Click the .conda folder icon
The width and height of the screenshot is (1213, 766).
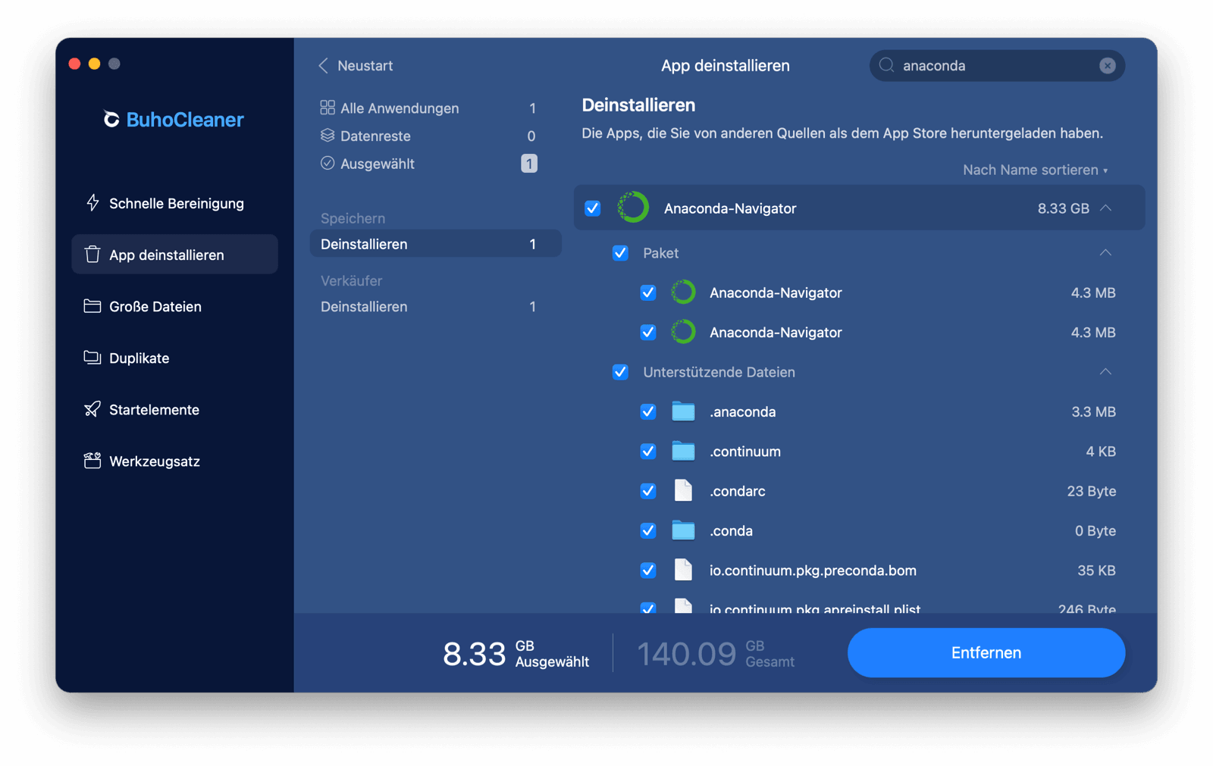(683, 530)
